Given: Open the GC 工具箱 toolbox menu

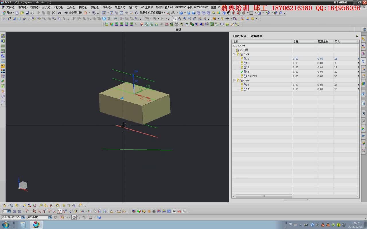Looking at the screenshot, I should 147,7.
